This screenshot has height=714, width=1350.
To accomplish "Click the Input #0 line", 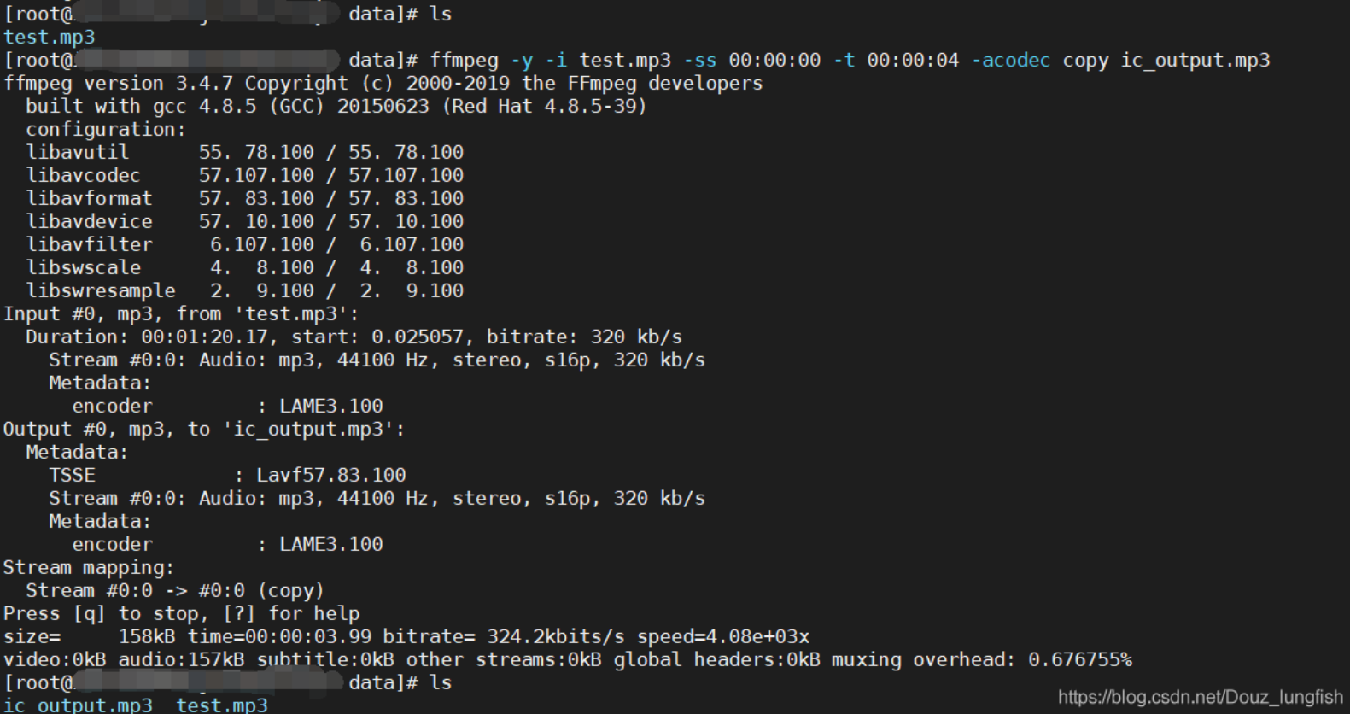I will pyautogui.click(x=181, y=314).
